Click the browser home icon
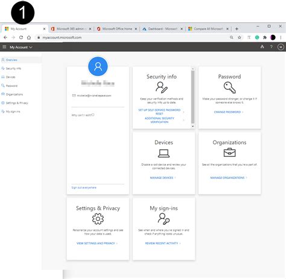The width and height of the screenshot is (286, 279). pyautogui.click(x=29, y=37)
